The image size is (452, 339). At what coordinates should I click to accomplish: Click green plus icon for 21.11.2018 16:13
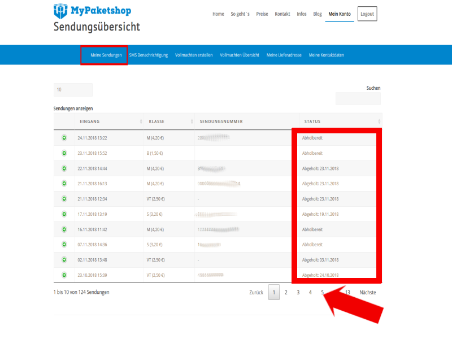(64, 184)
